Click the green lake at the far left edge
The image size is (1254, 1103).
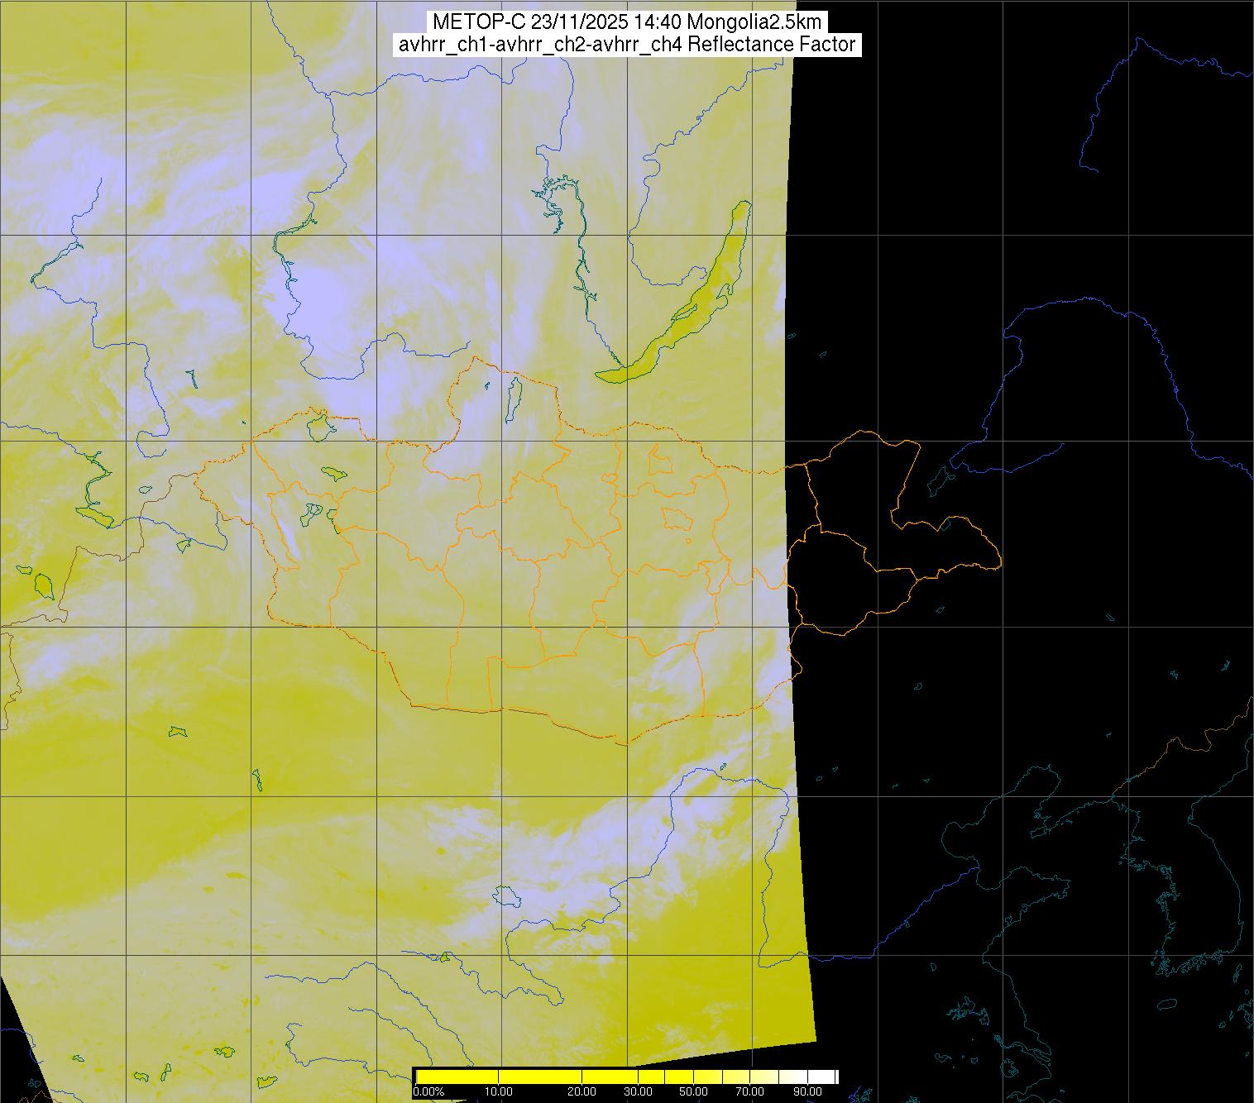tap(45, 585)
